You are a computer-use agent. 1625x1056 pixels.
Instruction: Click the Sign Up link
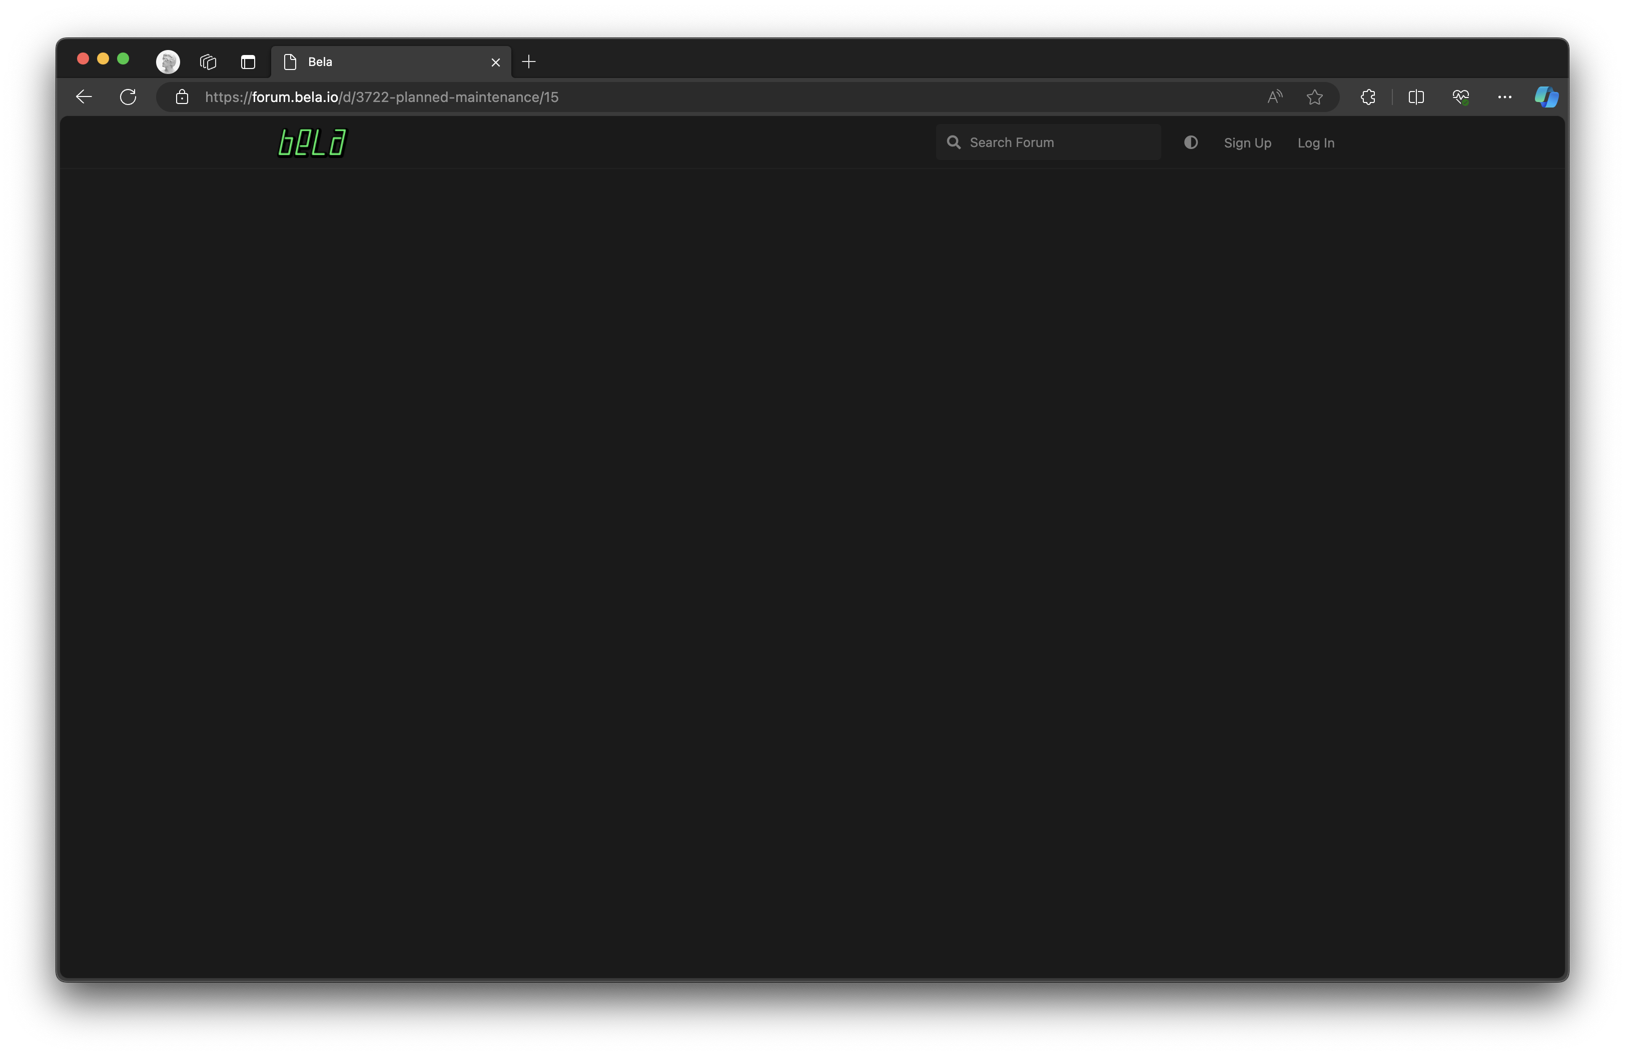(x=1247, y=143)
